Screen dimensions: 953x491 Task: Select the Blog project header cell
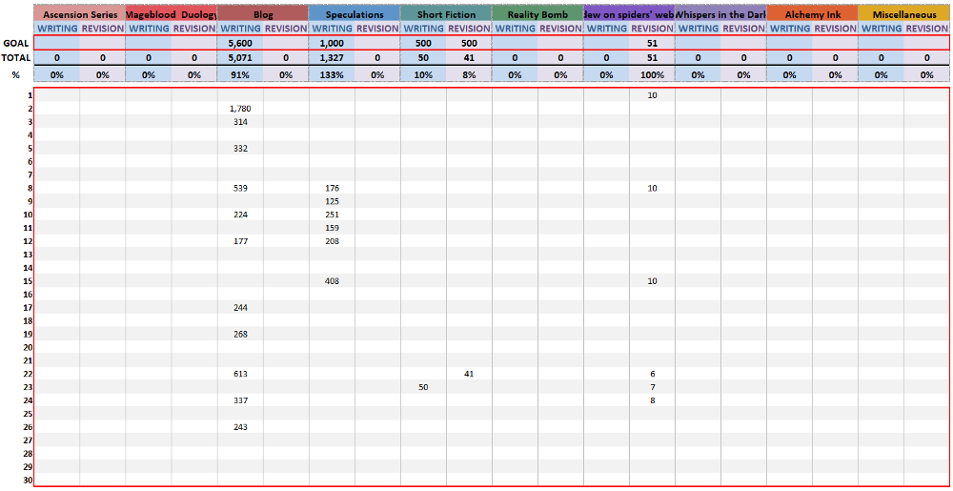[263, 14]
